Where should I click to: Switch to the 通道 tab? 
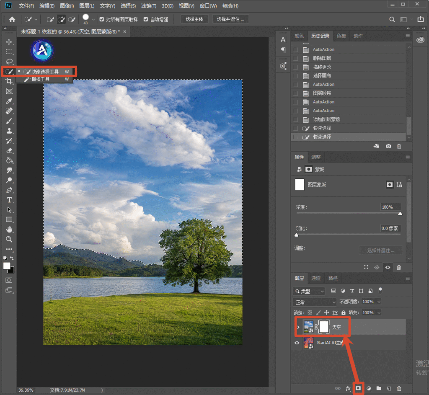[316, 278]
